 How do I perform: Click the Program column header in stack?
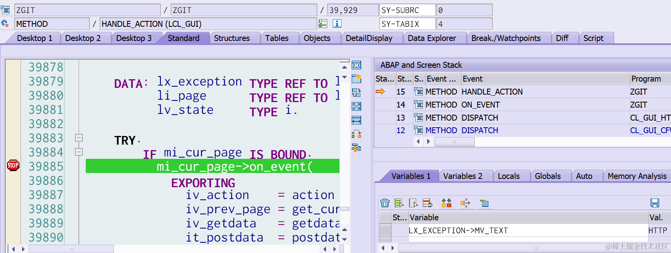pos(650,79)
